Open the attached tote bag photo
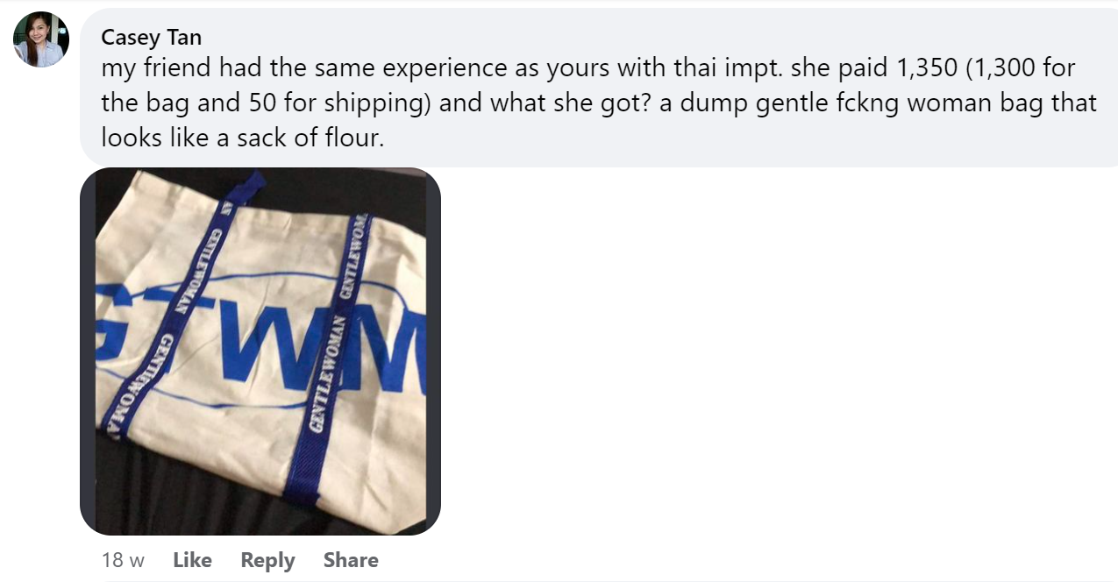This screenshot has height=582, width=1118. coord(260,351)
